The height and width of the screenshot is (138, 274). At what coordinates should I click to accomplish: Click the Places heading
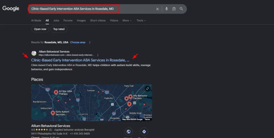[37, 80]
